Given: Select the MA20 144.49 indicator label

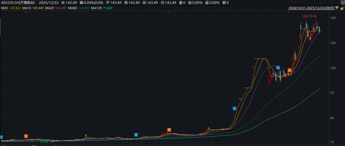Looking at the screenshot, I should coord(56,8).
